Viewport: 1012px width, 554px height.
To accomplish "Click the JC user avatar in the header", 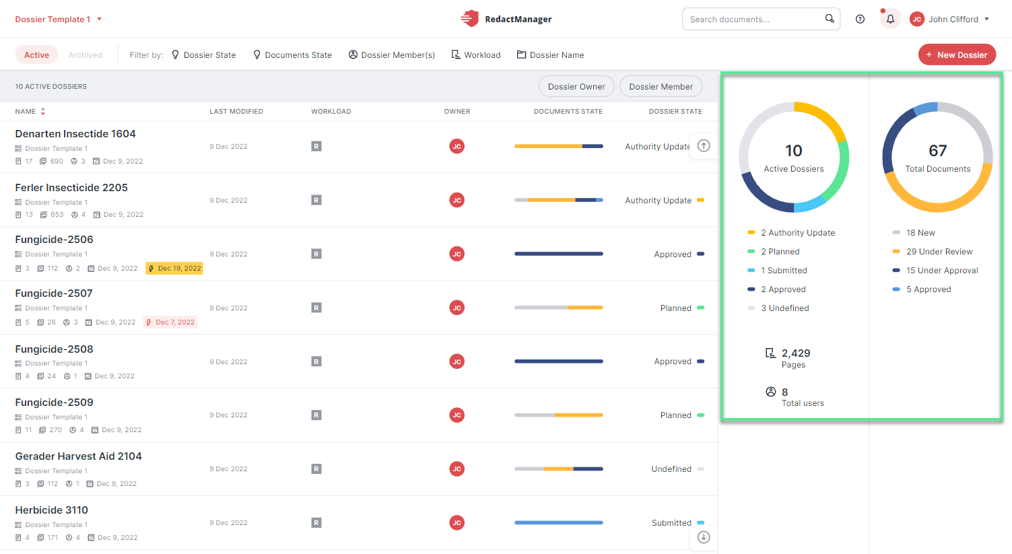I will coord(916,19).
